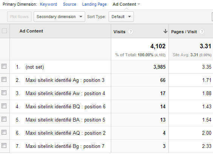Toggle the select-all checkbox in header
The height and width of the screenshot is (154, 213).
[x=5, y=31]
